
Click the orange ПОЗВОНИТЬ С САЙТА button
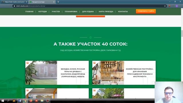[146, 11]
